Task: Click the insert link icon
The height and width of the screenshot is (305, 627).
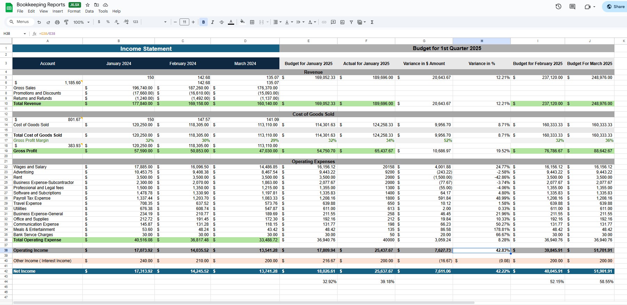Action: [x=324, y=22]
